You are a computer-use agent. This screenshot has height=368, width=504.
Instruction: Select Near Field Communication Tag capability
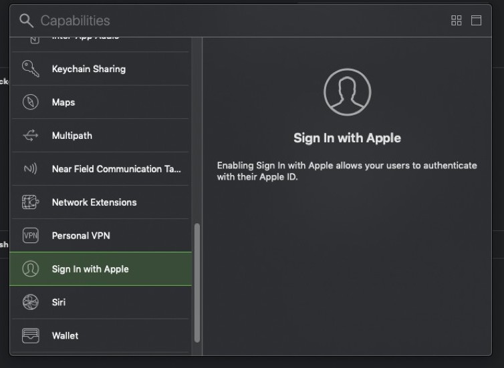[x=116, y=169]
